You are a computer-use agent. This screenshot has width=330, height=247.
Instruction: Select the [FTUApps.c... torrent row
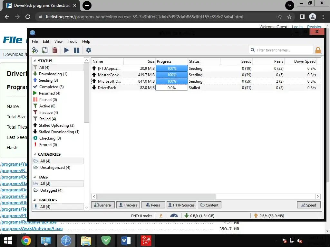pos(206,69)
